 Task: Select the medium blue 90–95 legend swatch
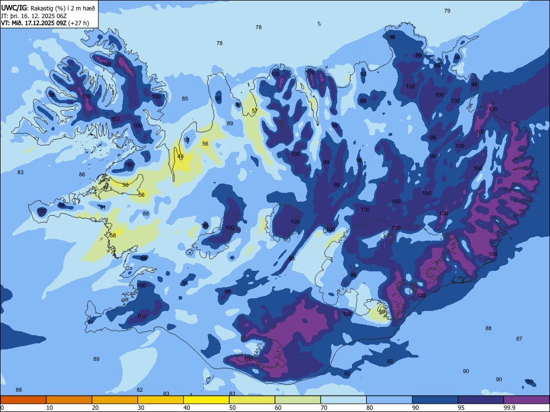pos(435,400)
